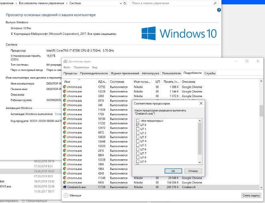Click the Chrome icon for process 3388
Image resolution: width=265 pixels, height=203 pixels.
point(65,96)
